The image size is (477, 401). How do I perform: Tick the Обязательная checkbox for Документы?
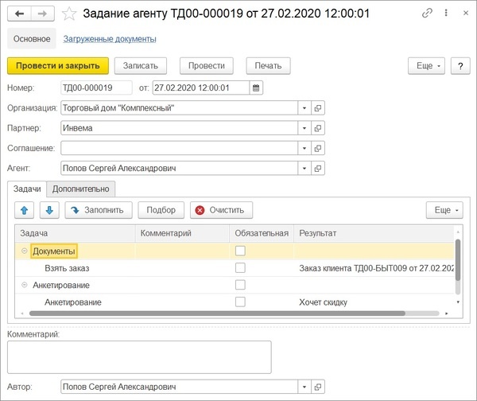(240, 251)
